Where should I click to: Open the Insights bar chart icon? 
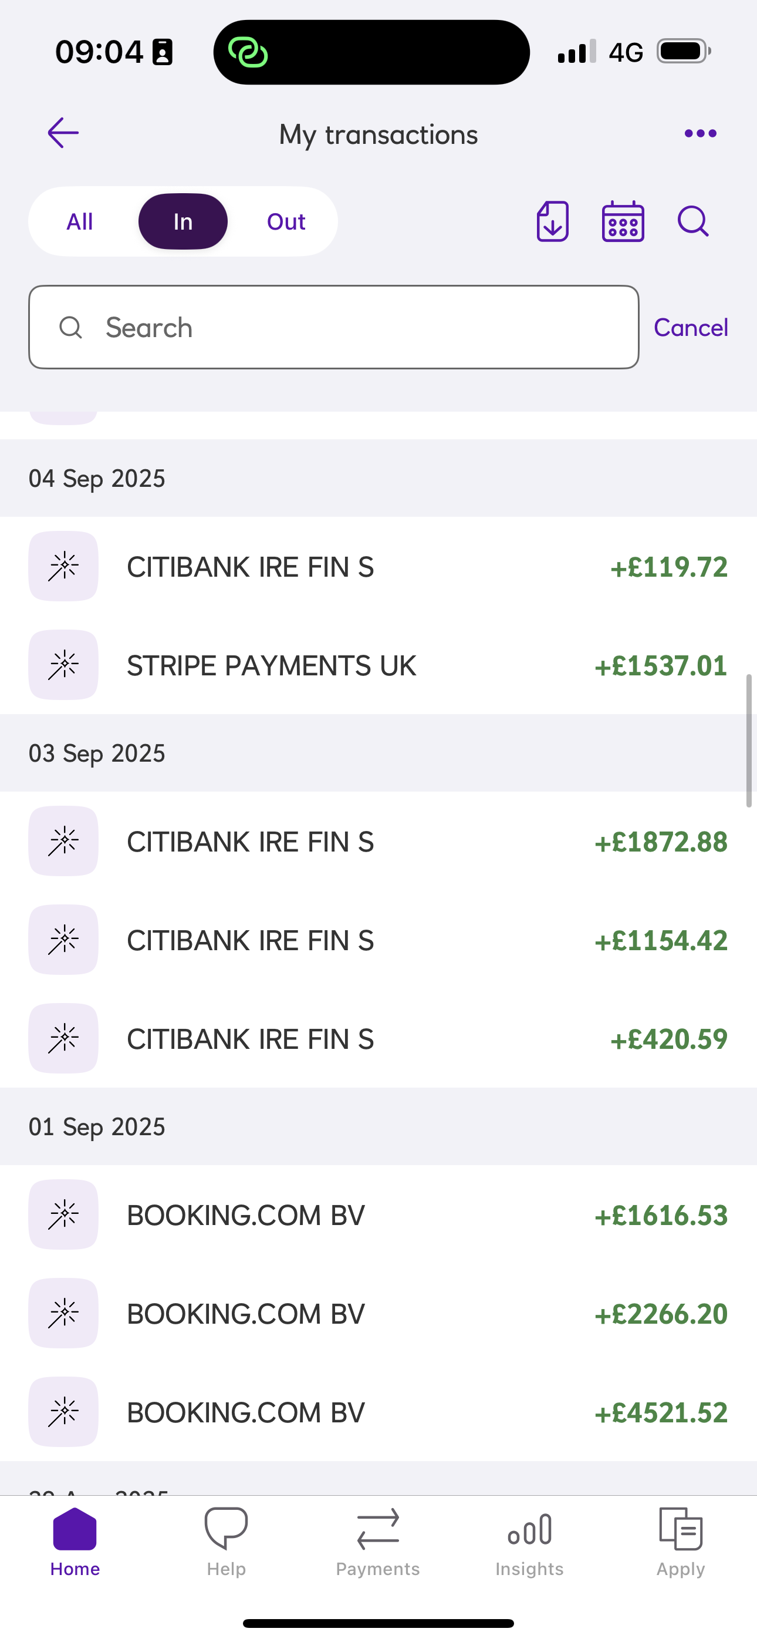pos(529,1530)
